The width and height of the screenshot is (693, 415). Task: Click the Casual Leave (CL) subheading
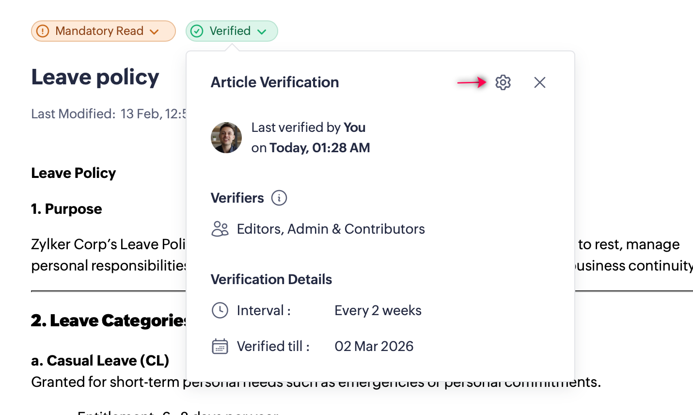click(100, 361)
